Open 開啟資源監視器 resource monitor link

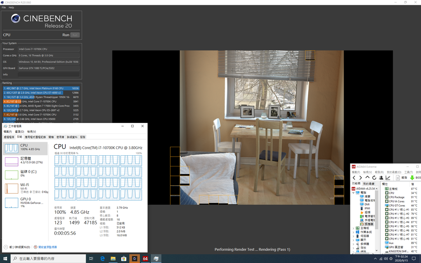coord(45,247)
